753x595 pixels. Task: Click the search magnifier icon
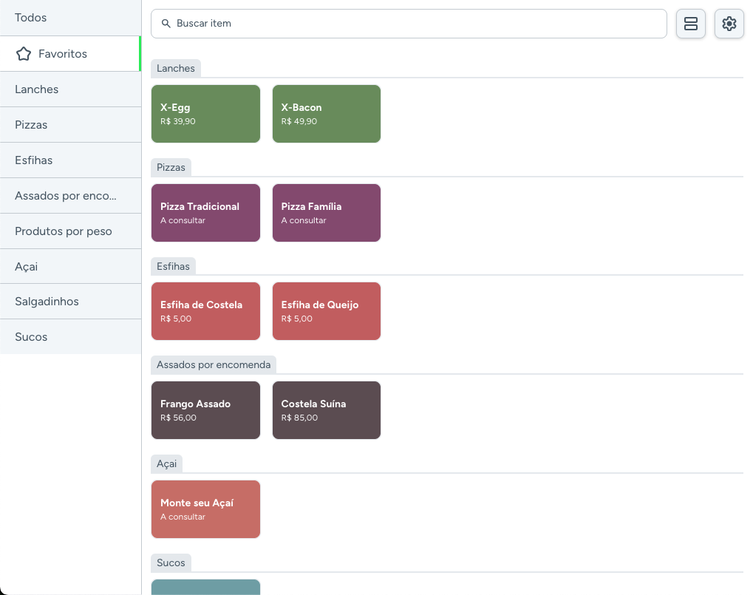click(x=166, y=24)
